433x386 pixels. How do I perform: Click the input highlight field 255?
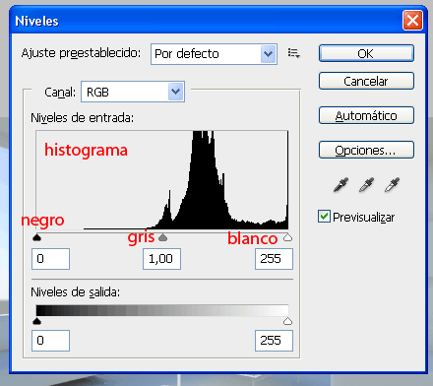[x=274, y=259]
